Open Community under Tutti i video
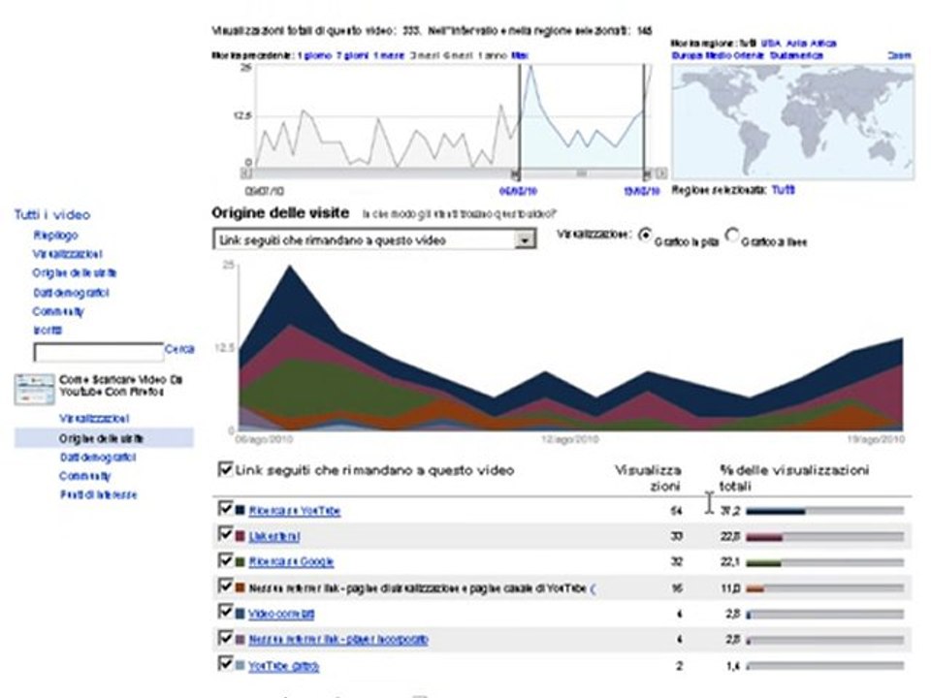931x698 pixels. click(58, 311)
